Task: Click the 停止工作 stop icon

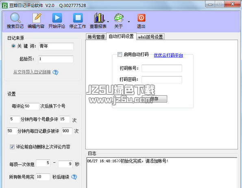Action: click(78, 18)
